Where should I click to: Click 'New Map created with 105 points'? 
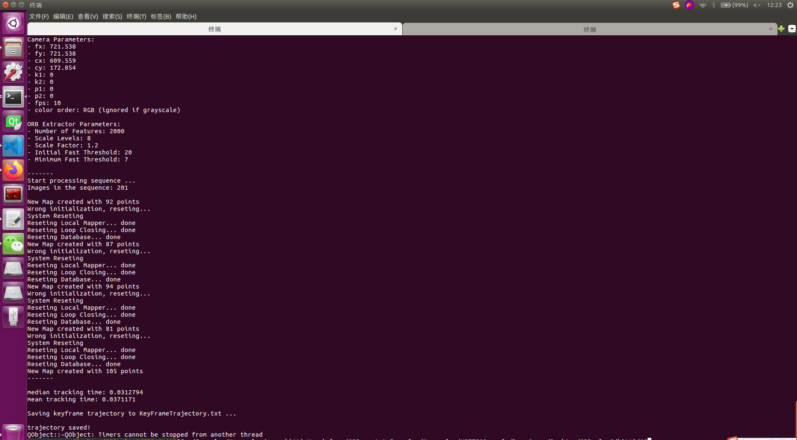coord(85,371)
